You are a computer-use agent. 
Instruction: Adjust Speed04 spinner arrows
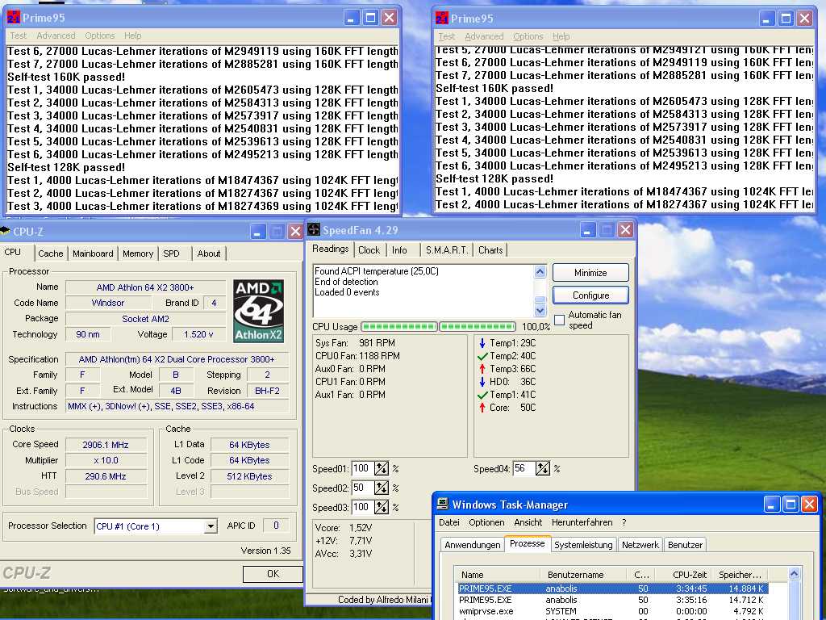point(543,468)
